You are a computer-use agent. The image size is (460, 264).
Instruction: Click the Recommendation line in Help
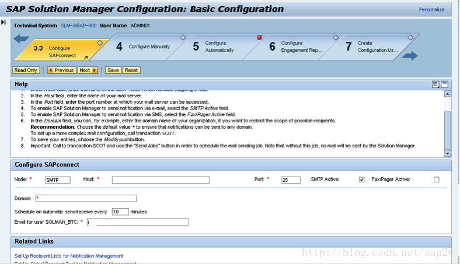pyautogui.click(x=142, y=127)
